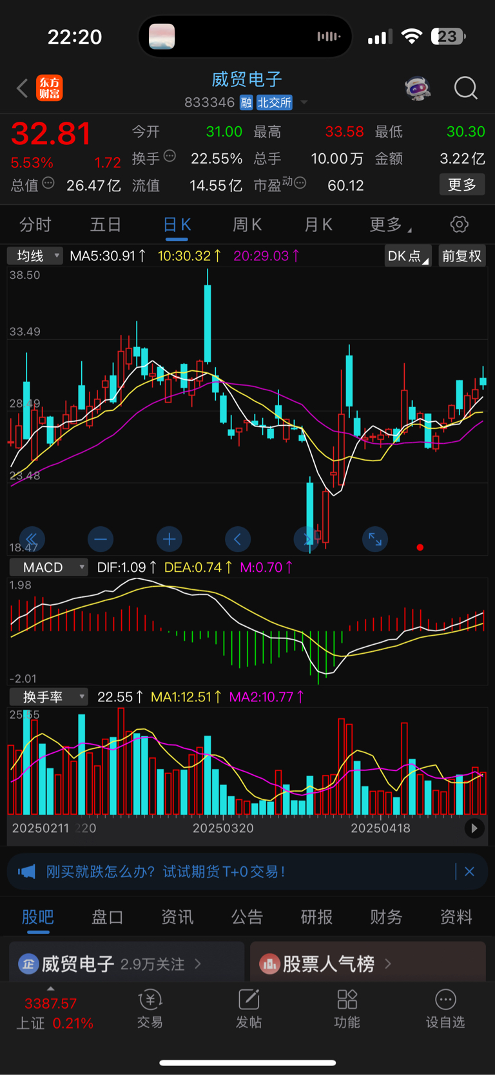Open the 公告 tab
Image resolution: width=495 pixels, height=1075 pixels.
pos(247,917)
